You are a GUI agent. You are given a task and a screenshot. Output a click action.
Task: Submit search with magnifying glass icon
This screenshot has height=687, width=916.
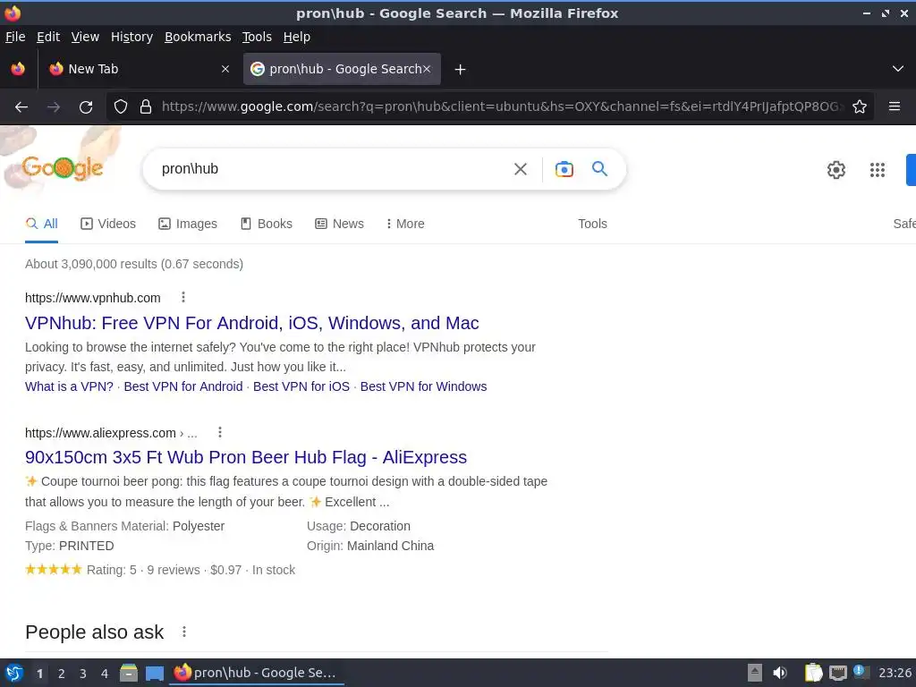[599, 169]
